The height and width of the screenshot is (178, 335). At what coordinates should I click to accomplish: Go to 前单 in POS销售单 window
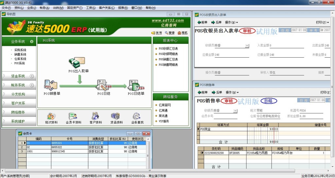click(x=203, y=92)
